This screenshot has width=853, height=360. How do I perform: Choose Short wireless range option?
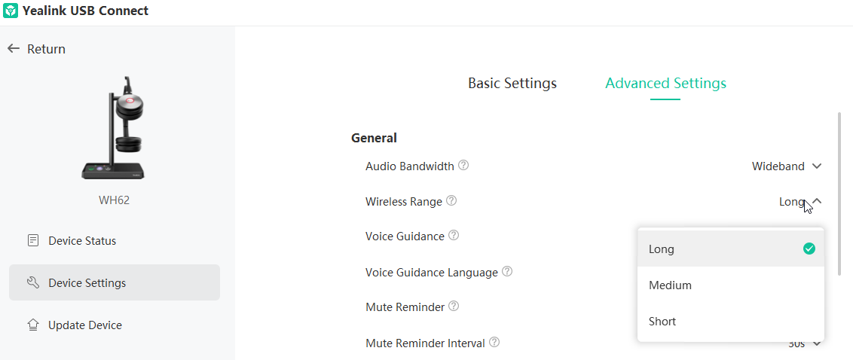731,321
